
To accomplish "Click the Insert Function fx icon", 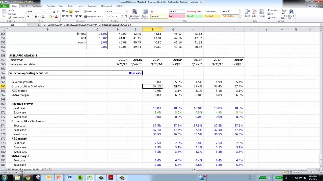I will coord(39,25).
